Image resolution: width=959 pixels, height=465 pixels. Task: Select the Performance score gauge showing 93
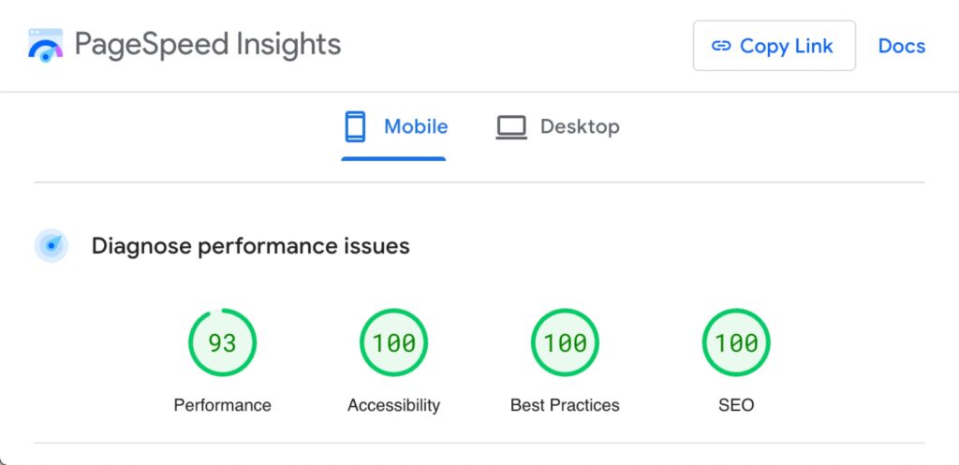point(222,343)
